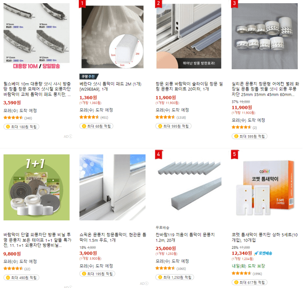Click coin icon in 최대 180원 적립 badge
Image resolution: width=307 pixels, height=288 pixels.
8,126
